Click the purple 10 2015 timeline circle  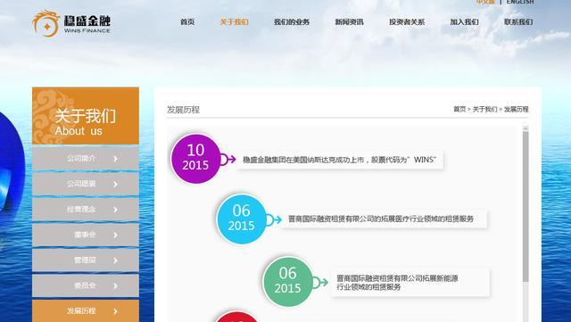tap(195, 159)
